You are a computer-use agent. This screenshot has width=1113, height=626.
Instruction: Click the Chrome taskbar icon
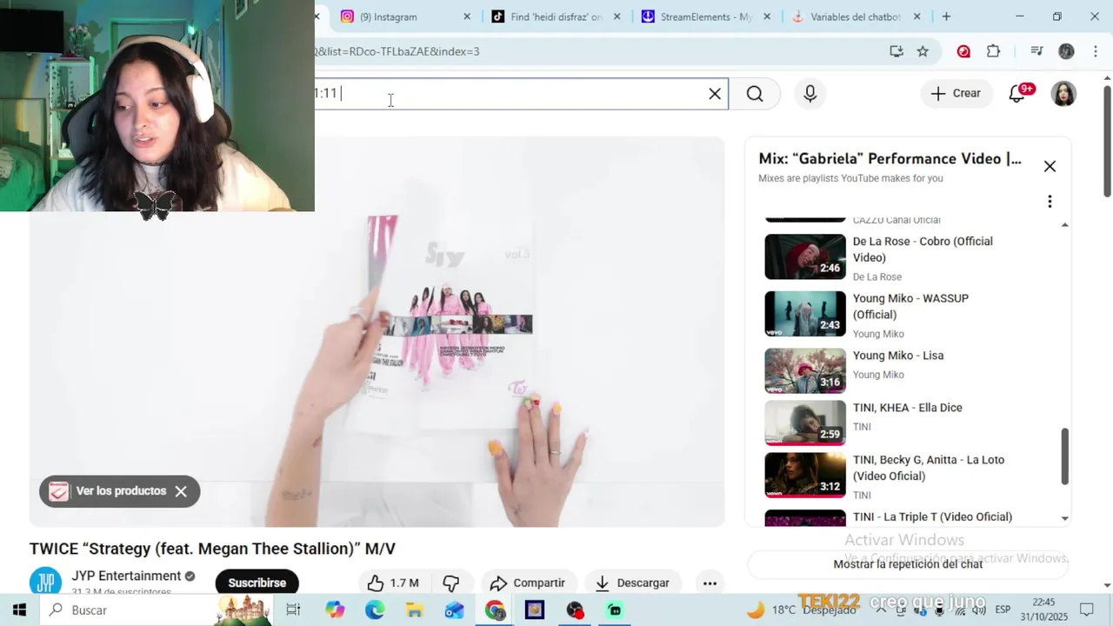495,609
